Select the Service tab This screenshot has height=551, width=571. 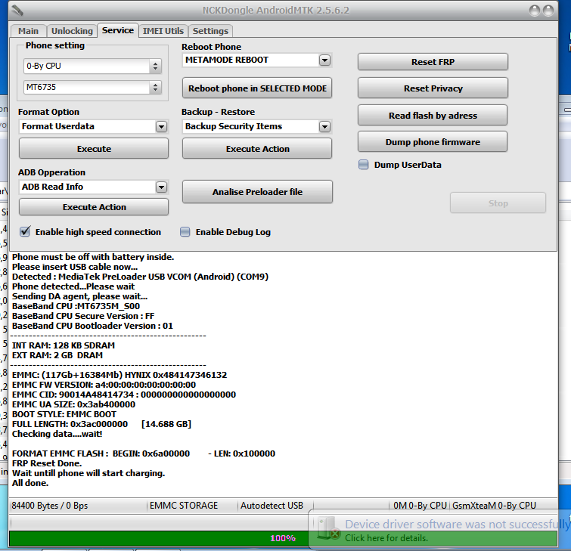click(x=118, y=30)
